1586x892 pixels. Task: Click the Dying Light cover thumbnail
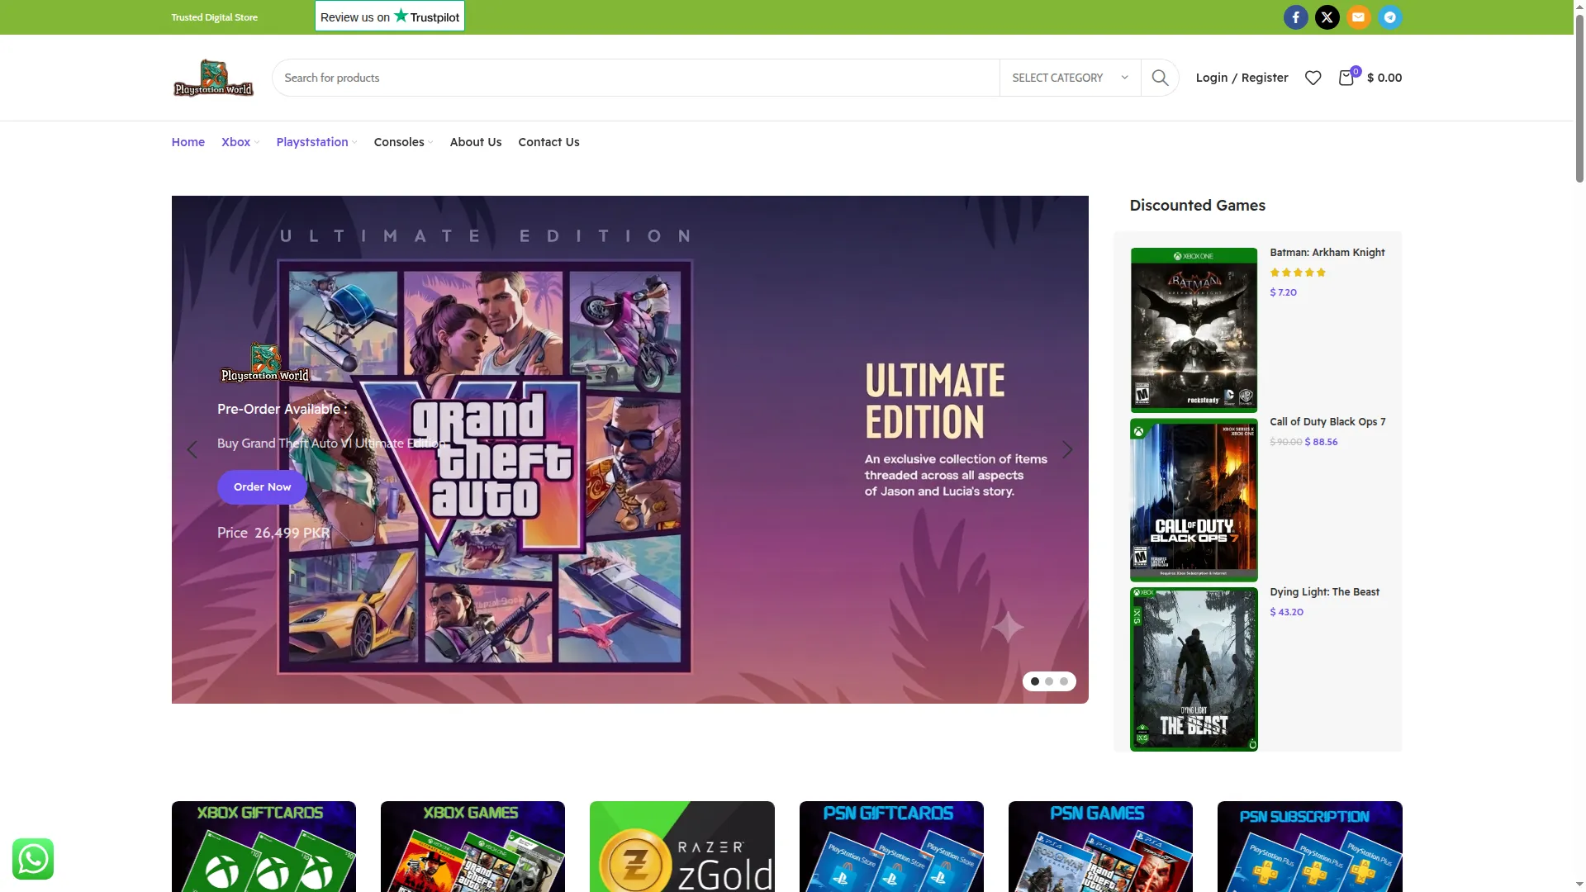[1194, 669]
